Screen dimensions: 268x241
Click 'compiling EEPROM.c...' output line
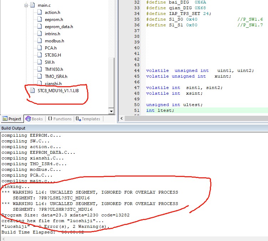pos(31,135)
